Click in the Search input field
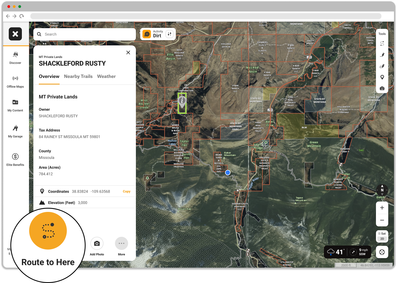The width and height of the screenshot is (397, 283). (85, 34)
